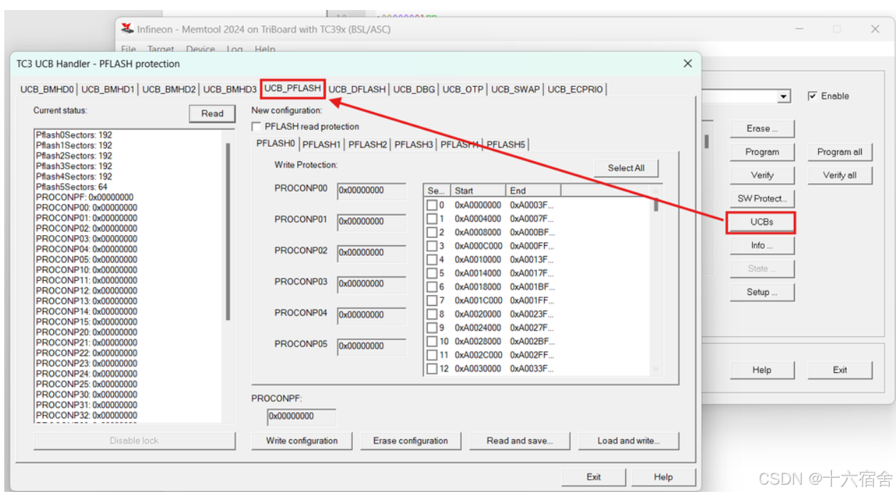Click Help in UCB Handler dialog
The image size is (896, 494).
[663, 477]
